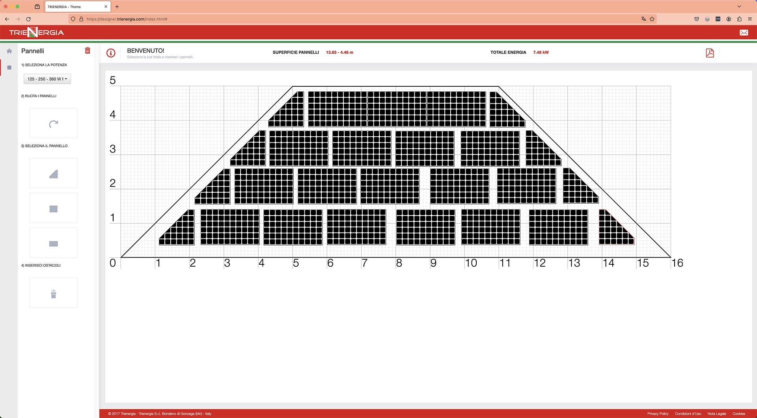Click the red trash delete icon
Image resolution: width=757 pixels, height=418 pixels.
tap(88, 50)
